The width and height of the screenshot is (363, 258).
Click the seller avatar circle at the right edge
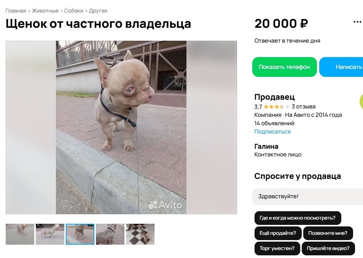[361, 102]
